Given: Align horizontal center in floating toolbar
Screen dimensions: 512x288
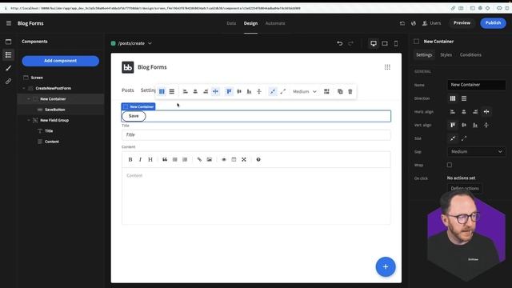Looking at the screenshot, I should click(195, 91).
